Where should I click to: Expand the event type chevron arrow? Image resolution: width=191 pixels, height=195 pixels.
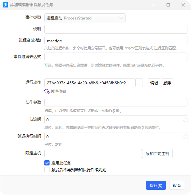121,18
